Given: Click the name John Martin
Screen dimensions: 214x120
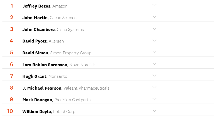Looking at the screenshot, I should point(35,18).
